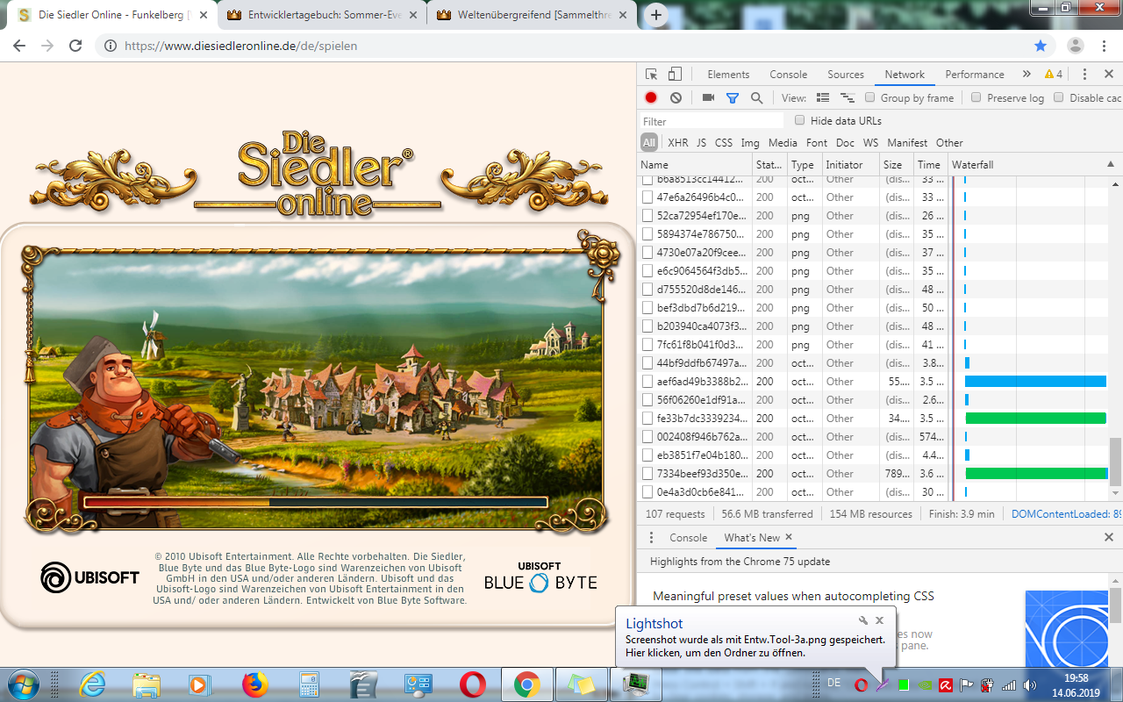The width and height of the screenshot is (1123, 702).
Task: Close the What's New tab
Action: pos(789,537)
